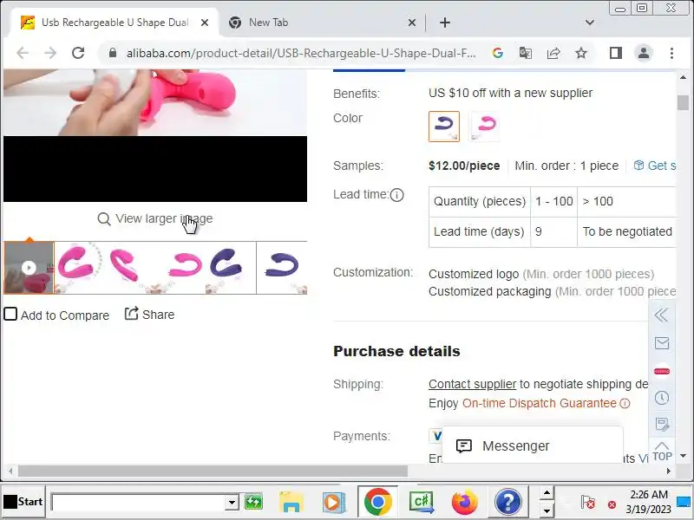This screenshot has height=520, width=694.
Task: View site security lock info
Action: tap(113, 53)
